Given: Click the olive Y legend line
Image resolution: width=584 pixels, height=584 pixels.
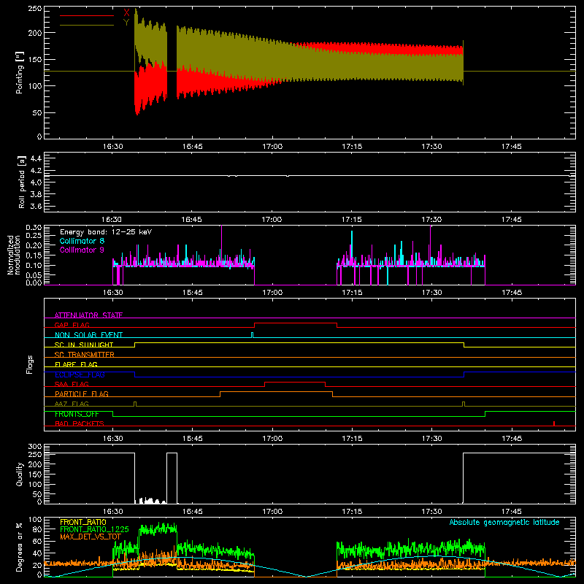Looking at the screenshot, I should (x=86, y=25).
